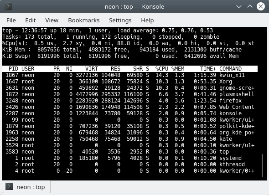Maximize window with the up chevron icon
Viewport: 269px width, 195px height.
coord(250,6)
